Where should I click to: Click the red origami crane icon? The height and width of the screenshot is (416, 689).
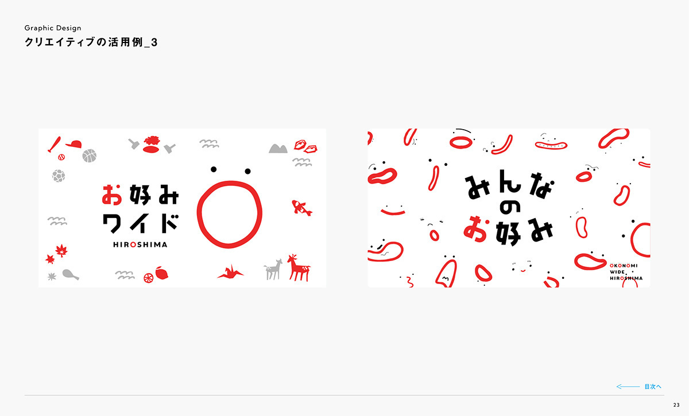click(x=231, y=272)
